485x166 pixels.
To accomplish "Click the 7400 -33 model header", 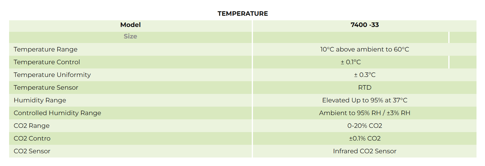I will pos(365,25).
